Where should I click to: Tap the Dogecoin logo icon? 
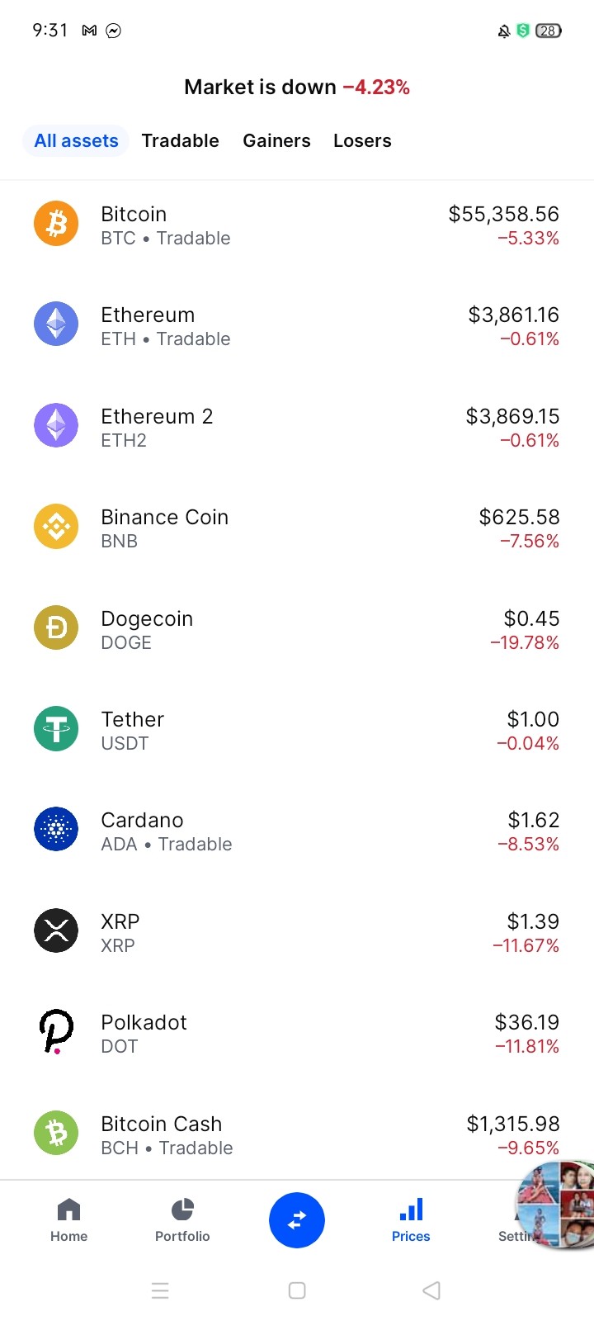[56, 627]
